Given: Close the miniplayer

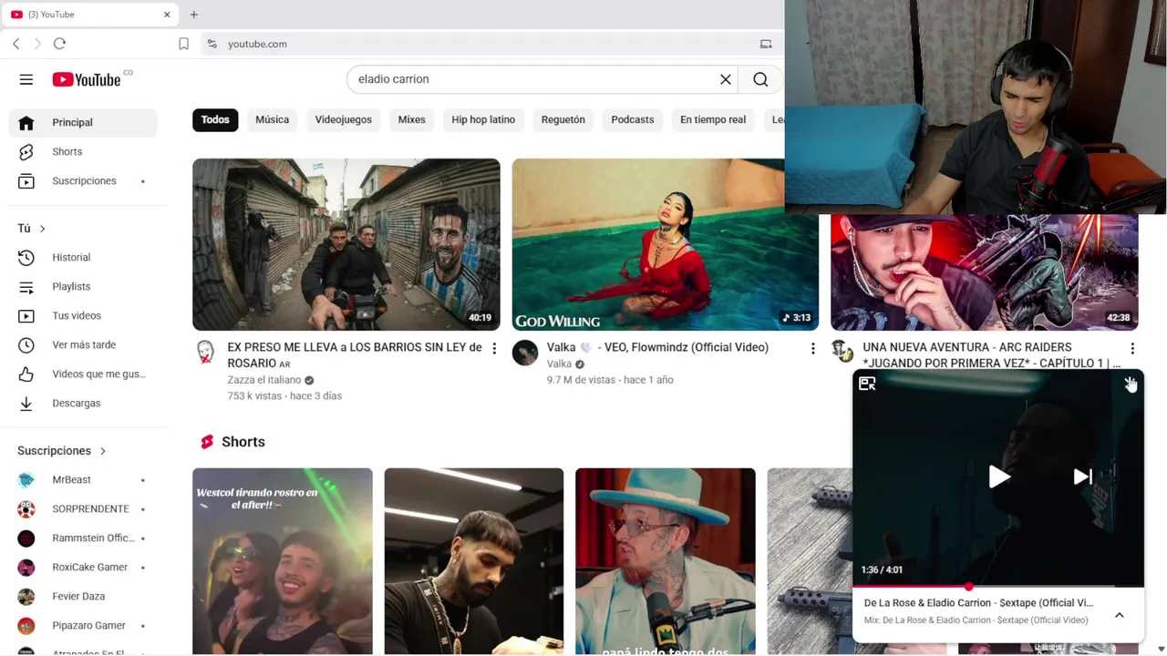Looking at the screenshot, I should [1130, 384].
